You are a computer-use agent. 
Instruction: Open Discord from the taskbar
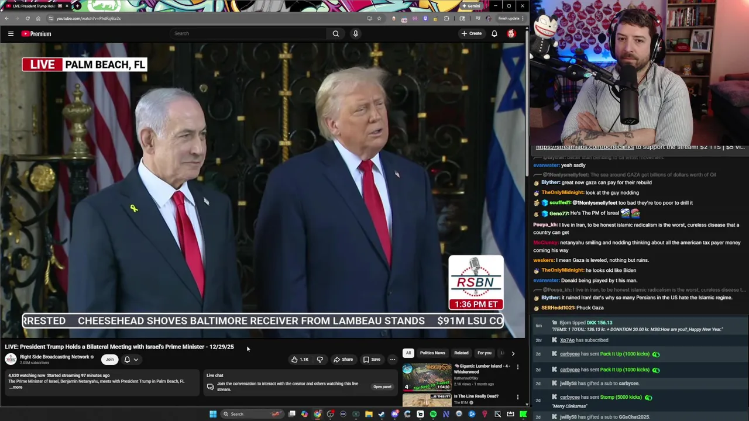[394, 414]
